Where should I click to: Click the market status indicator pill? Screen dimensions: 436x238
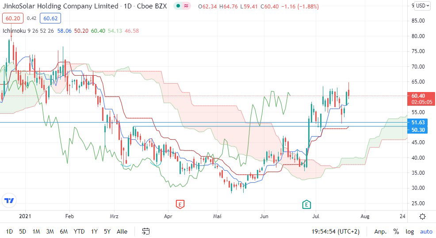tap(182, 6)
